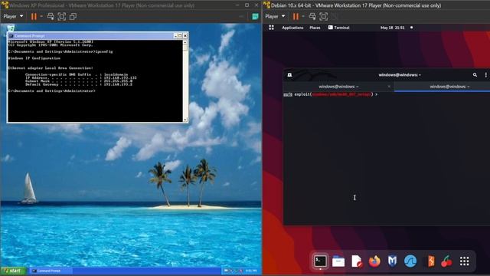
Task: Click the Command Prompt scrollbar down arrow
Action: coord(185,120)
